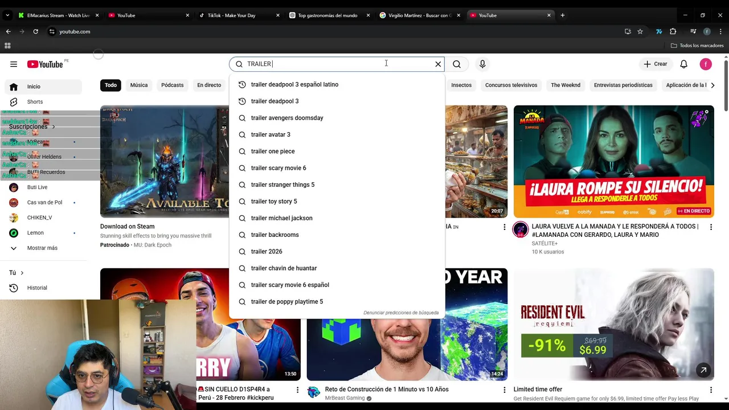Bookmark this page with star icon
Image resolution: width=729 pixels, height=410 pixels.
[x=640, y=31]
